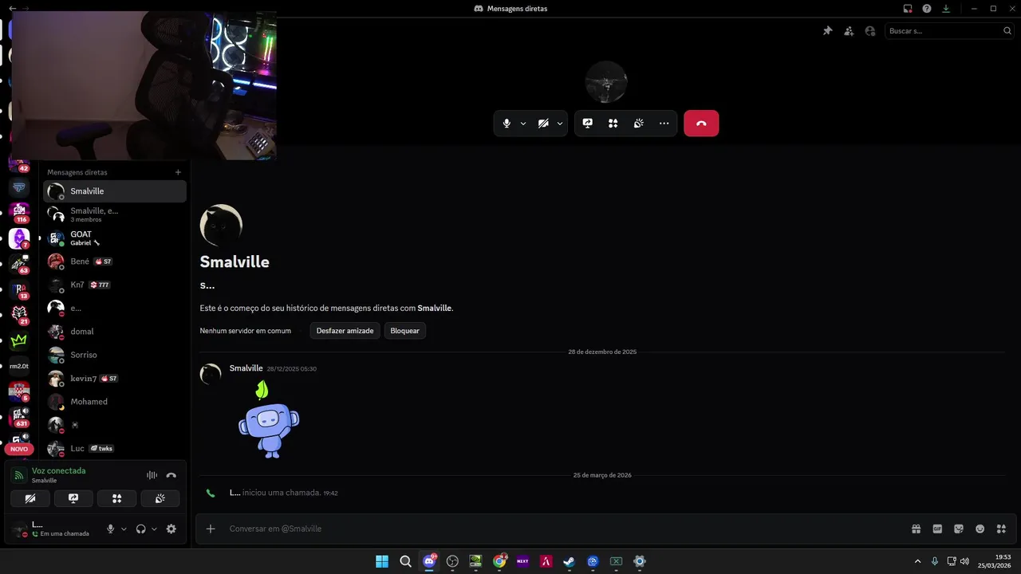
Task: Click Smalville username on the wave message
Action: [246, 368]
